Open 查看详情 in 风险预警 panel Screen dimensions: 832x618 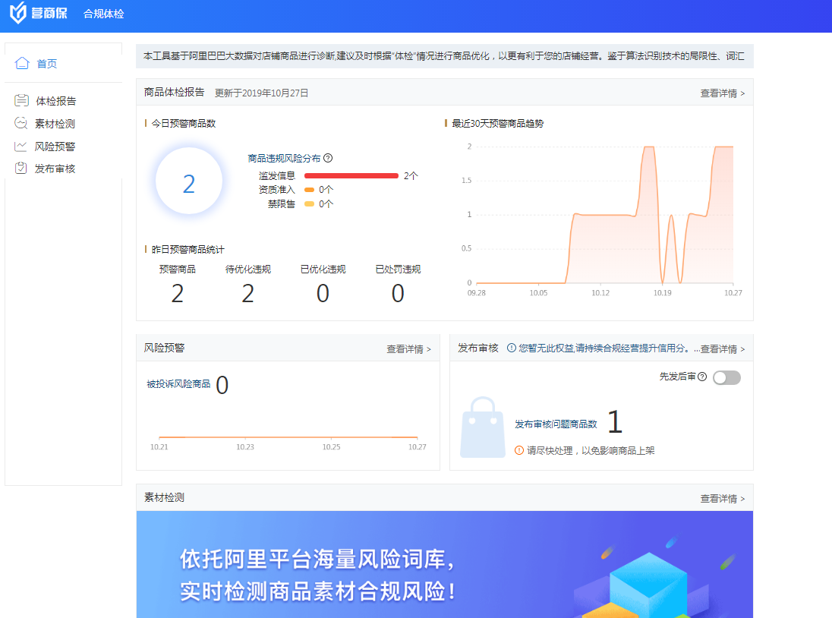pyautogui.click(x=408, y=349)
